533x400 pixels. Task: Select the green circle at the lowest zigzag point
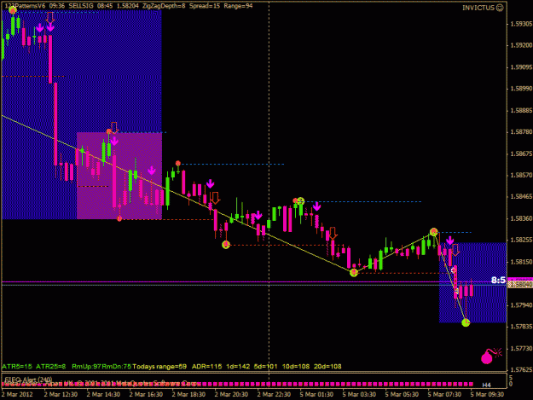coord(466,322)
